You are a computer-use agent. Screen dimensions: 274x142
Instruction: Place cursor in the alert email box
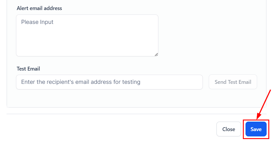tap(87, 35)
